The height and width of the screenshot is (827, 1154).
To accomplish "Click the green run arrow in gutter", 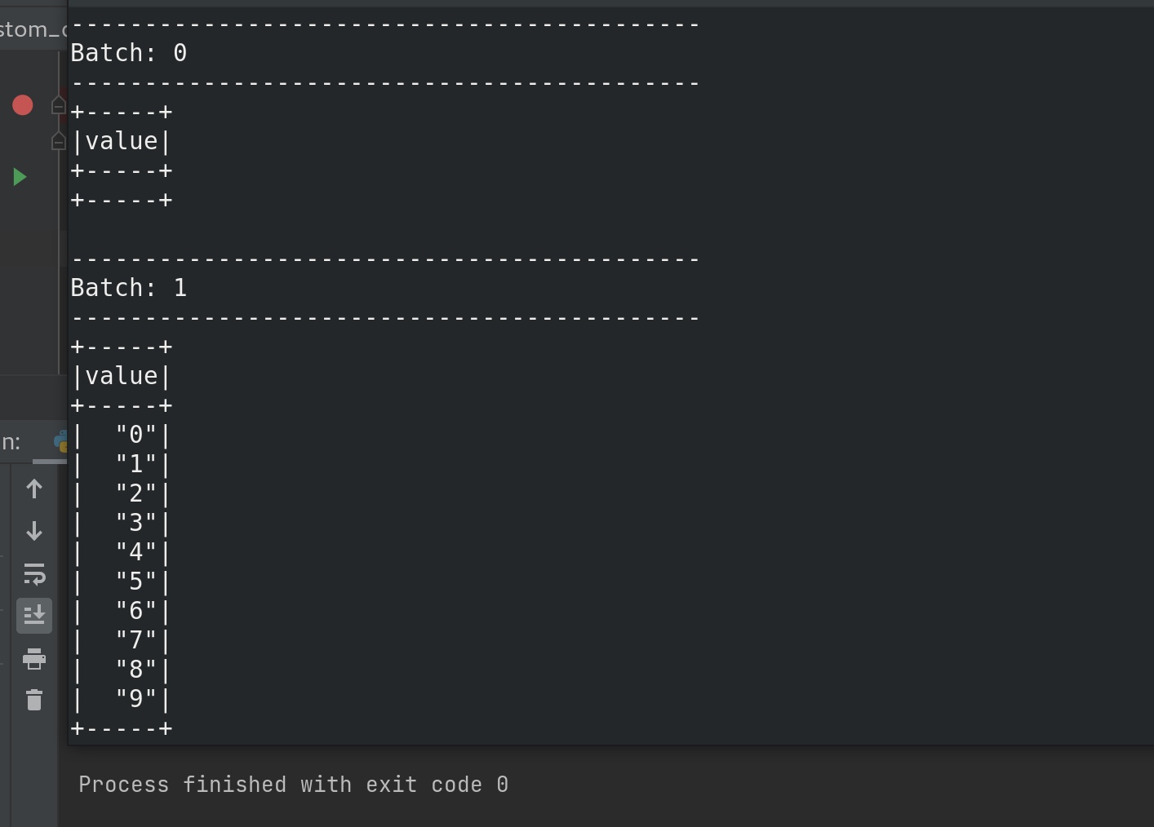I will [20, 177].
